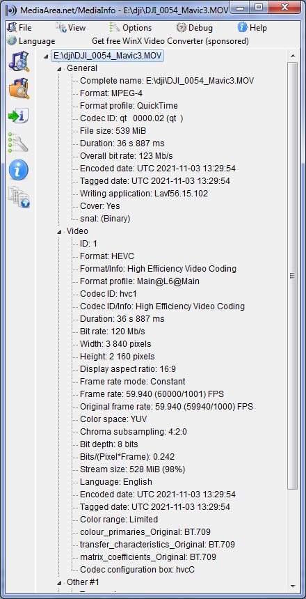Open the Language menu

coord(31,41)
